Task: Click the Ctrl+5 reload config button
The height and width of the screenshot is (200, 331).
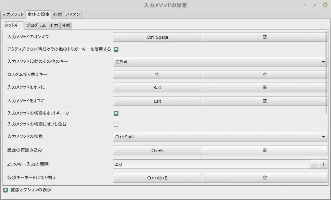Action: tap(157, 150)
